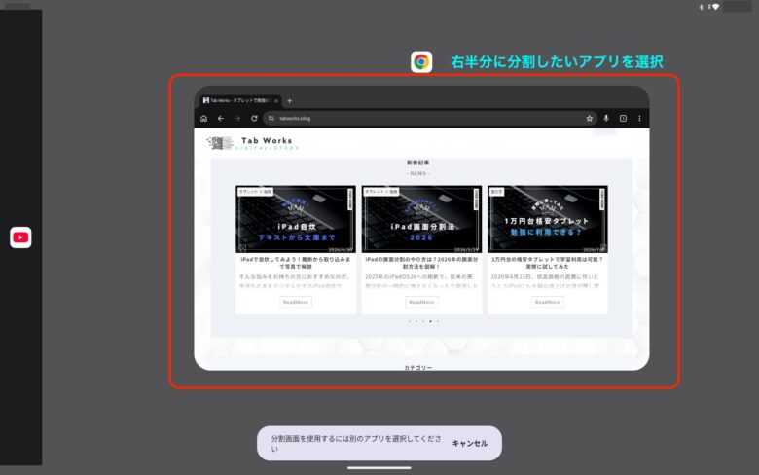
Task: Tap the Wi-Fi status icon
Action: click(715, 7)
